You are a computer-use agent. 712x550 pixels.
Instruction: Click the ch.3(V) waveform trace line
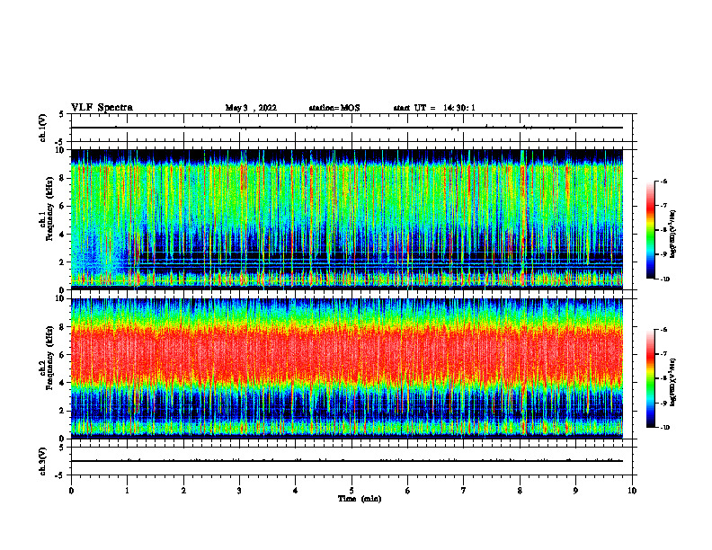[x=347, y=461]
